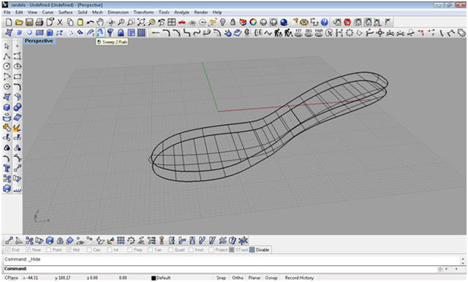
Task: Click the Undo arrow icon
Action: [91, 23]
